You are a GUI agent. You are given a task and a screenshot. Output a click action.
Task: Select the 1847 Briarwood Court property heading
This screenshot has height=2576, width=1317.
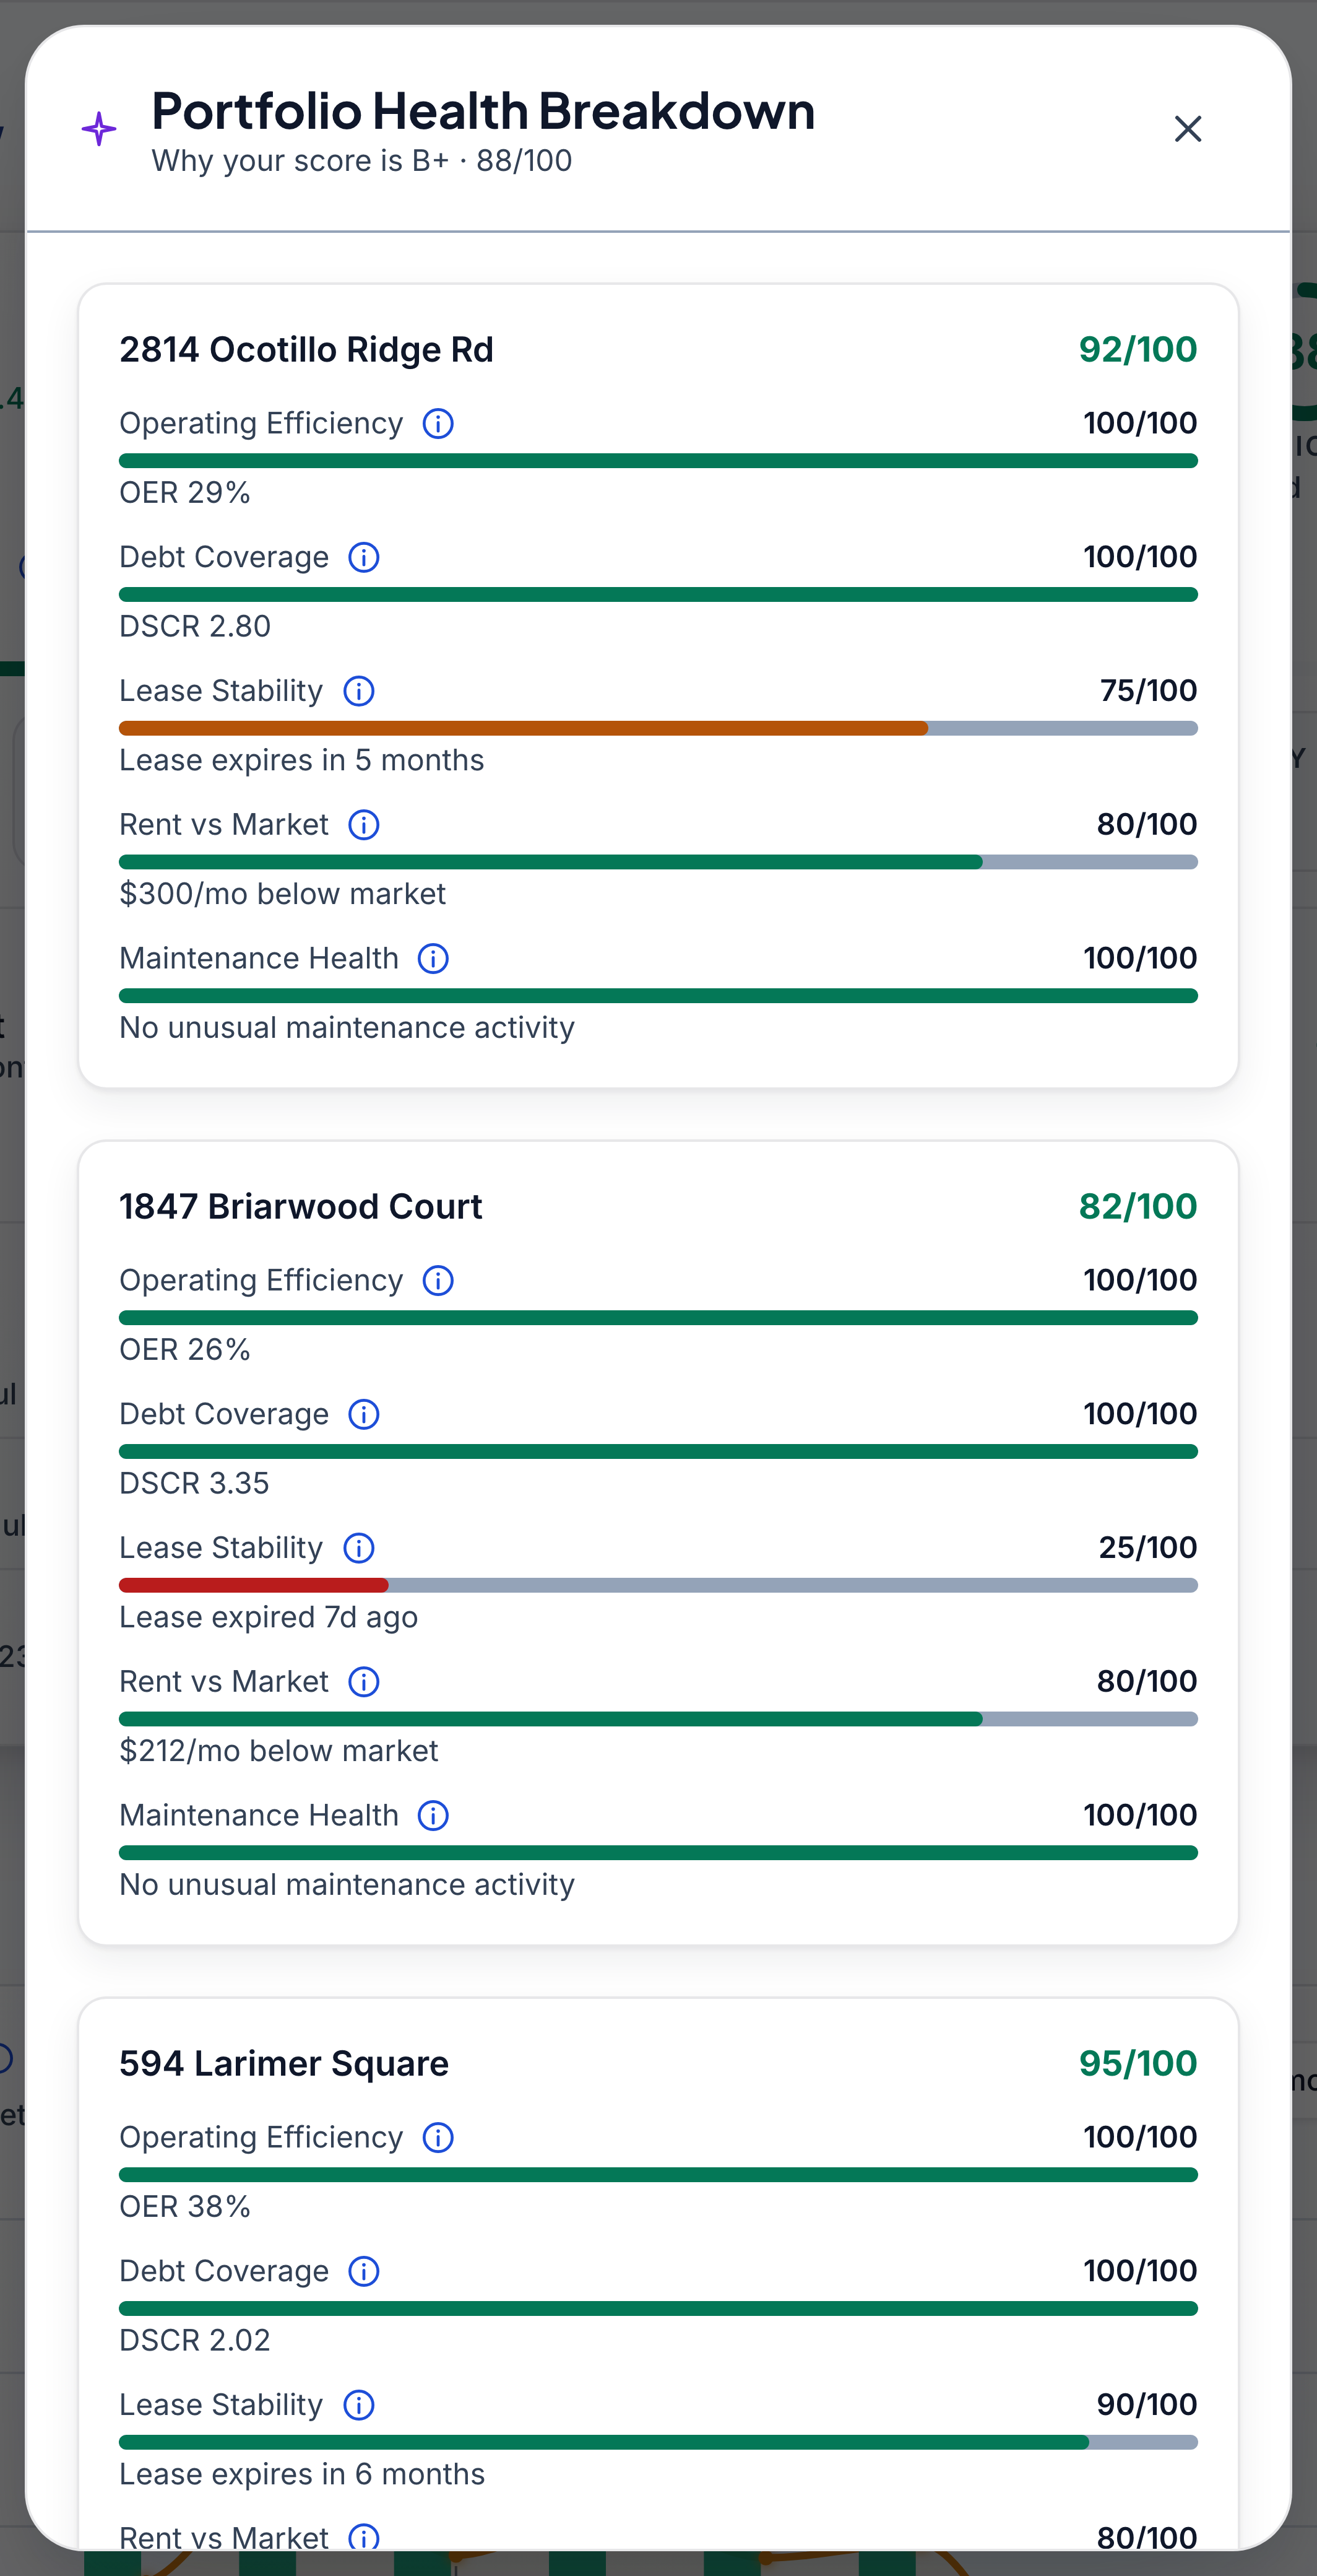(301, 1207)
